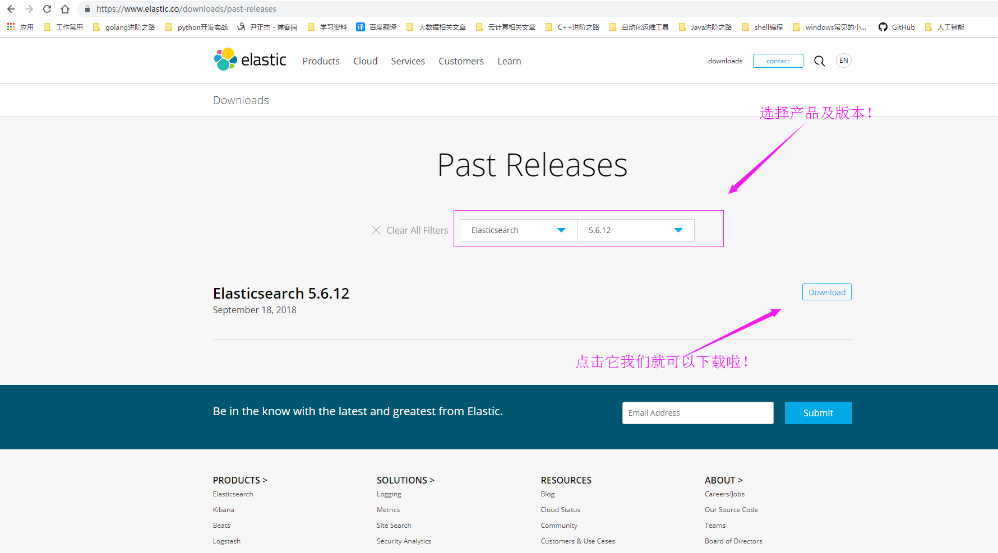Click the Downloads breadcrumb link
Image resolution: width=998 pixels, height=553 pixels.
pos(241,100)
